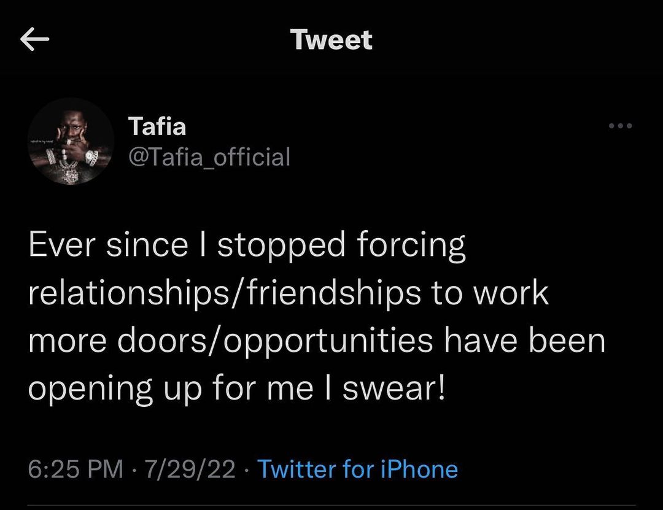Click the display name Tafia
Viewport: 663px width, 510px height.
pos(157,127)
